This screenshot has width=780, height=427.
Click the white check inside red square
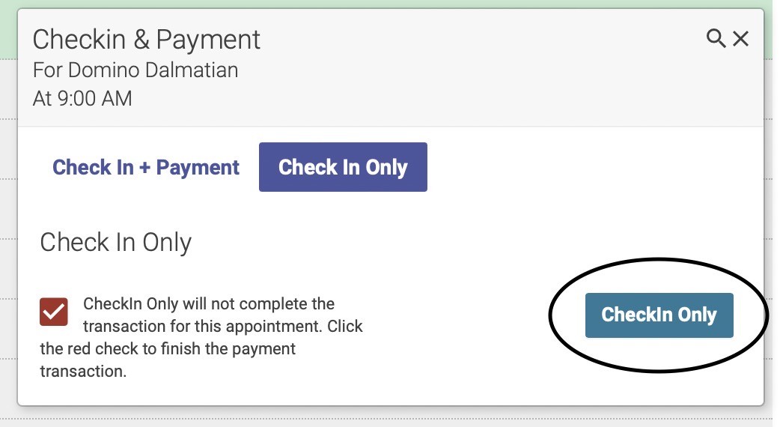54,312
